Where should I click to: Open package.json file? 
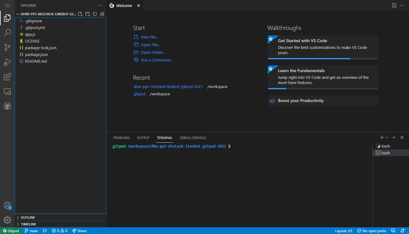(x=61, y=54)
